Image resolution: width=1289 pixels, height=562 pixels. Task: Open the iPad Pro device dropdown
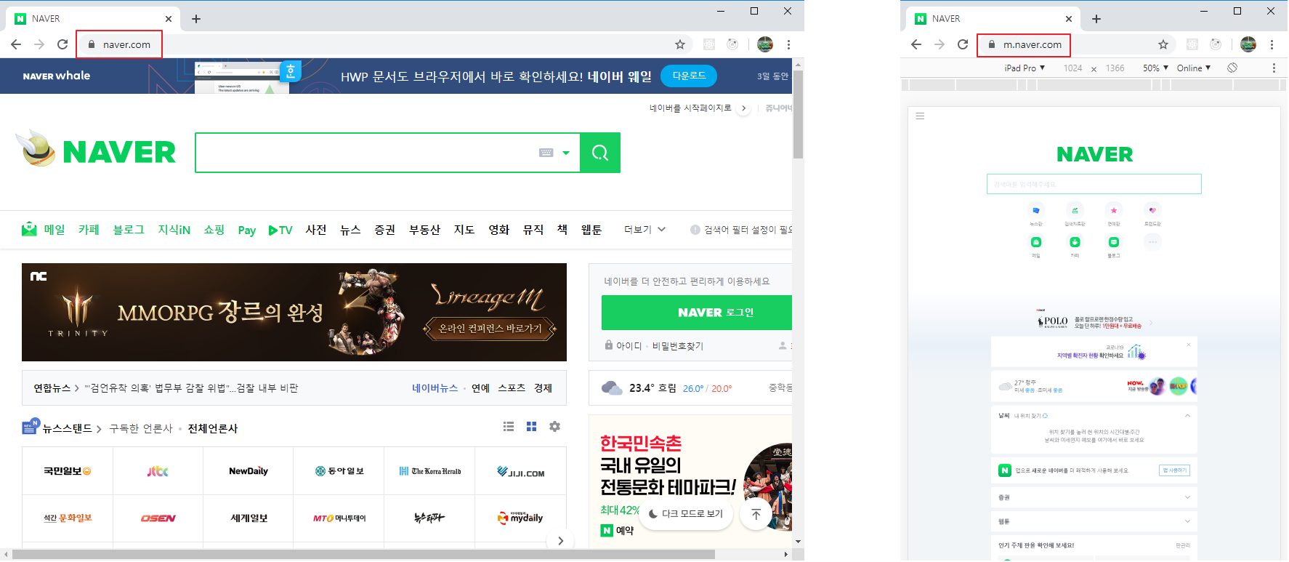[x=1025, y=68]
